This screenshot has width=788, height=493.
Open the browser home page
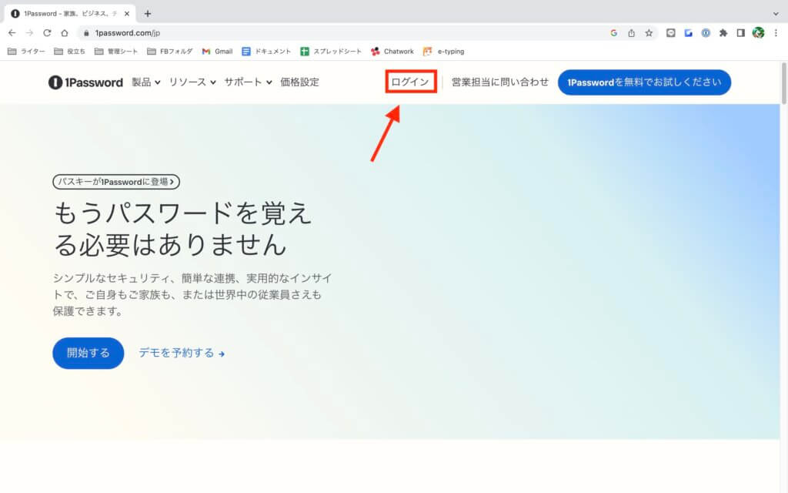(65, 32)
